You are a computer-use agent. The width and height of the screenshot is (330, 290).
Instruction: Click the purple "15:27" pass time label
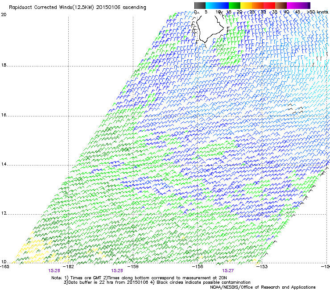click(x=228, y=271)
